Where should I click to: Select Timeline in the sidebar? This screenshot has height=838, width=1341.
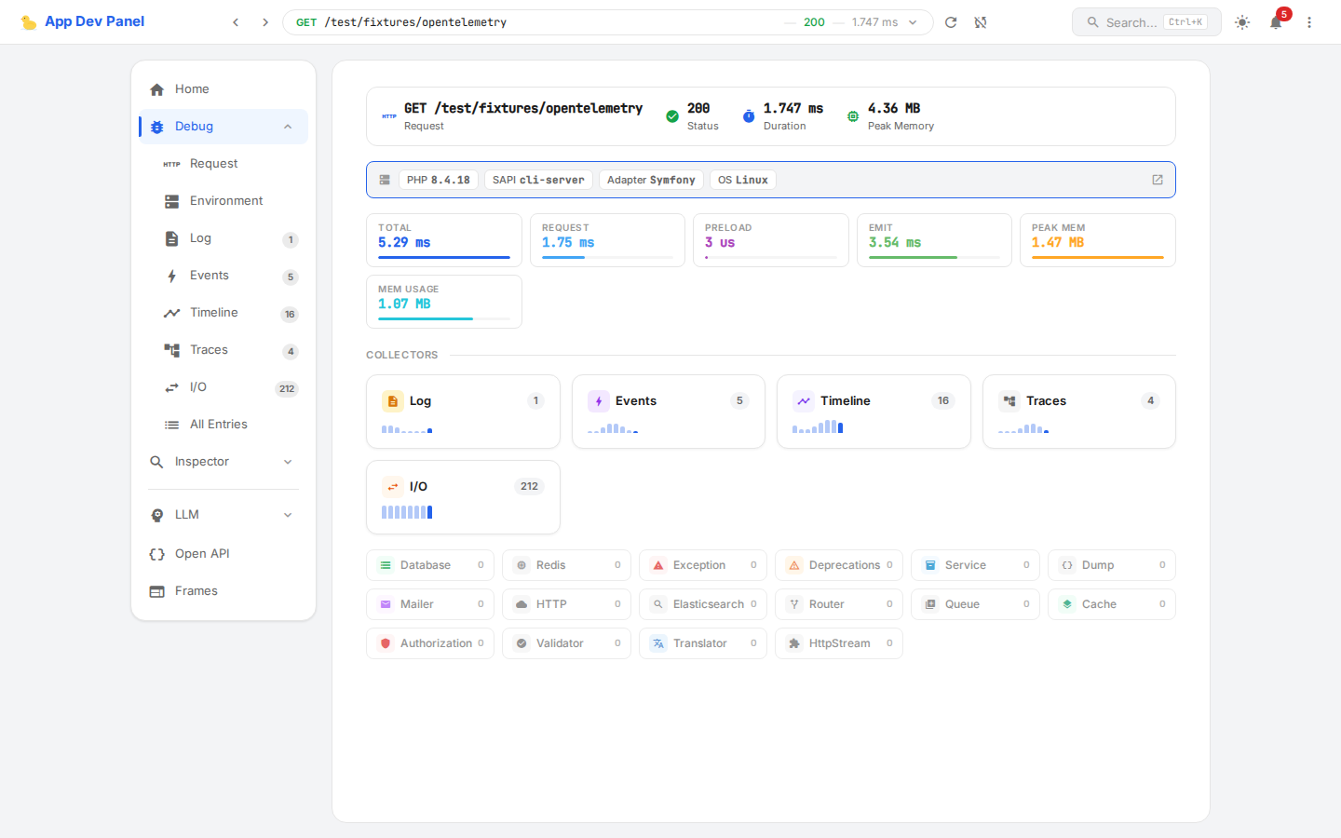coord(214,313)
